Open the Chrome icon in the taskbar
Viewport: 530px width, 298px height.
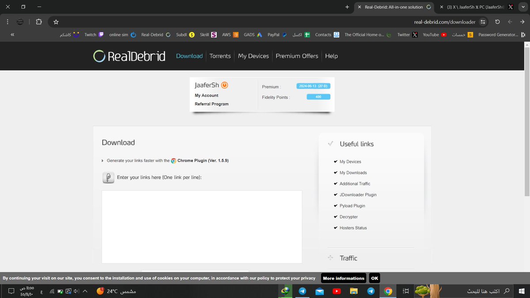[388, 291]
